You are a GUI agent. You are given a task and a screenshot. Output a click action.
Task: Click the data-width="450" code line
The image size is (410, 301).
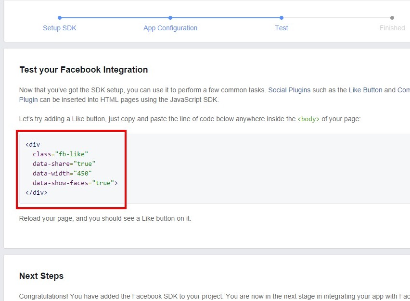[62, 174]
